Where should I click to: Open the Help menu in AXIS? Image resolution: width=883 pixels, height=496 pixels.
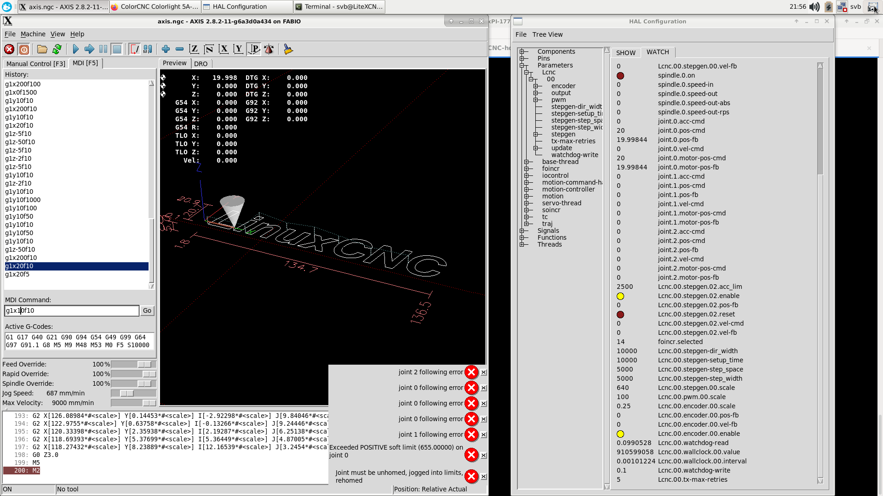point(77,34)
